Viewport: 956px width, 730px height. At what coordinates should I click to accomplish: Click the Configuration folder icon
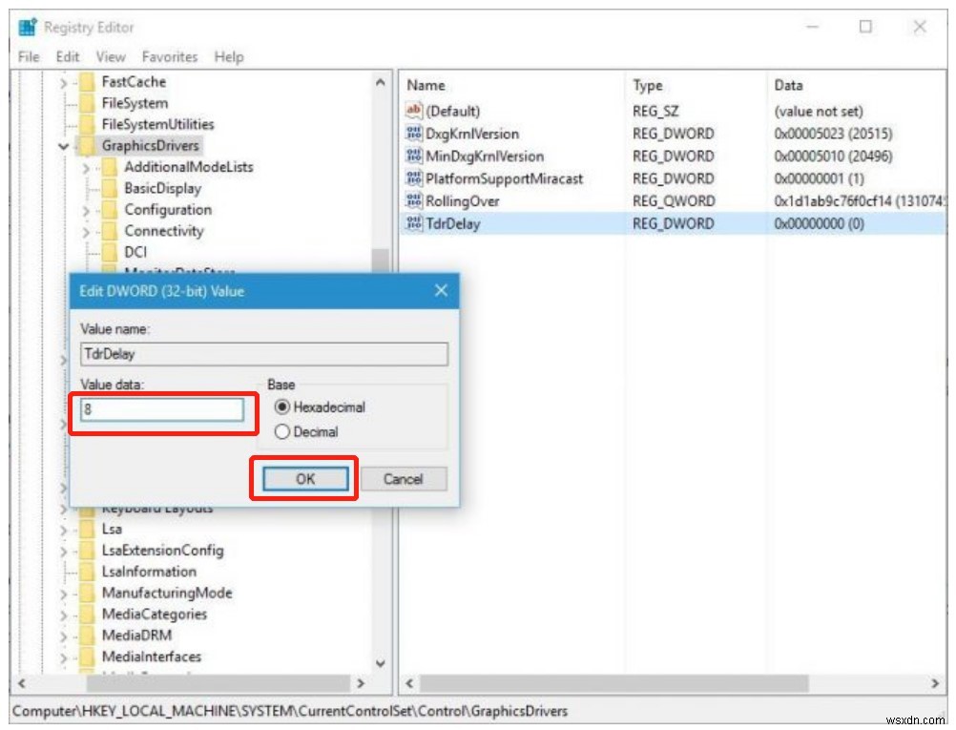click(x=111, y=209)
